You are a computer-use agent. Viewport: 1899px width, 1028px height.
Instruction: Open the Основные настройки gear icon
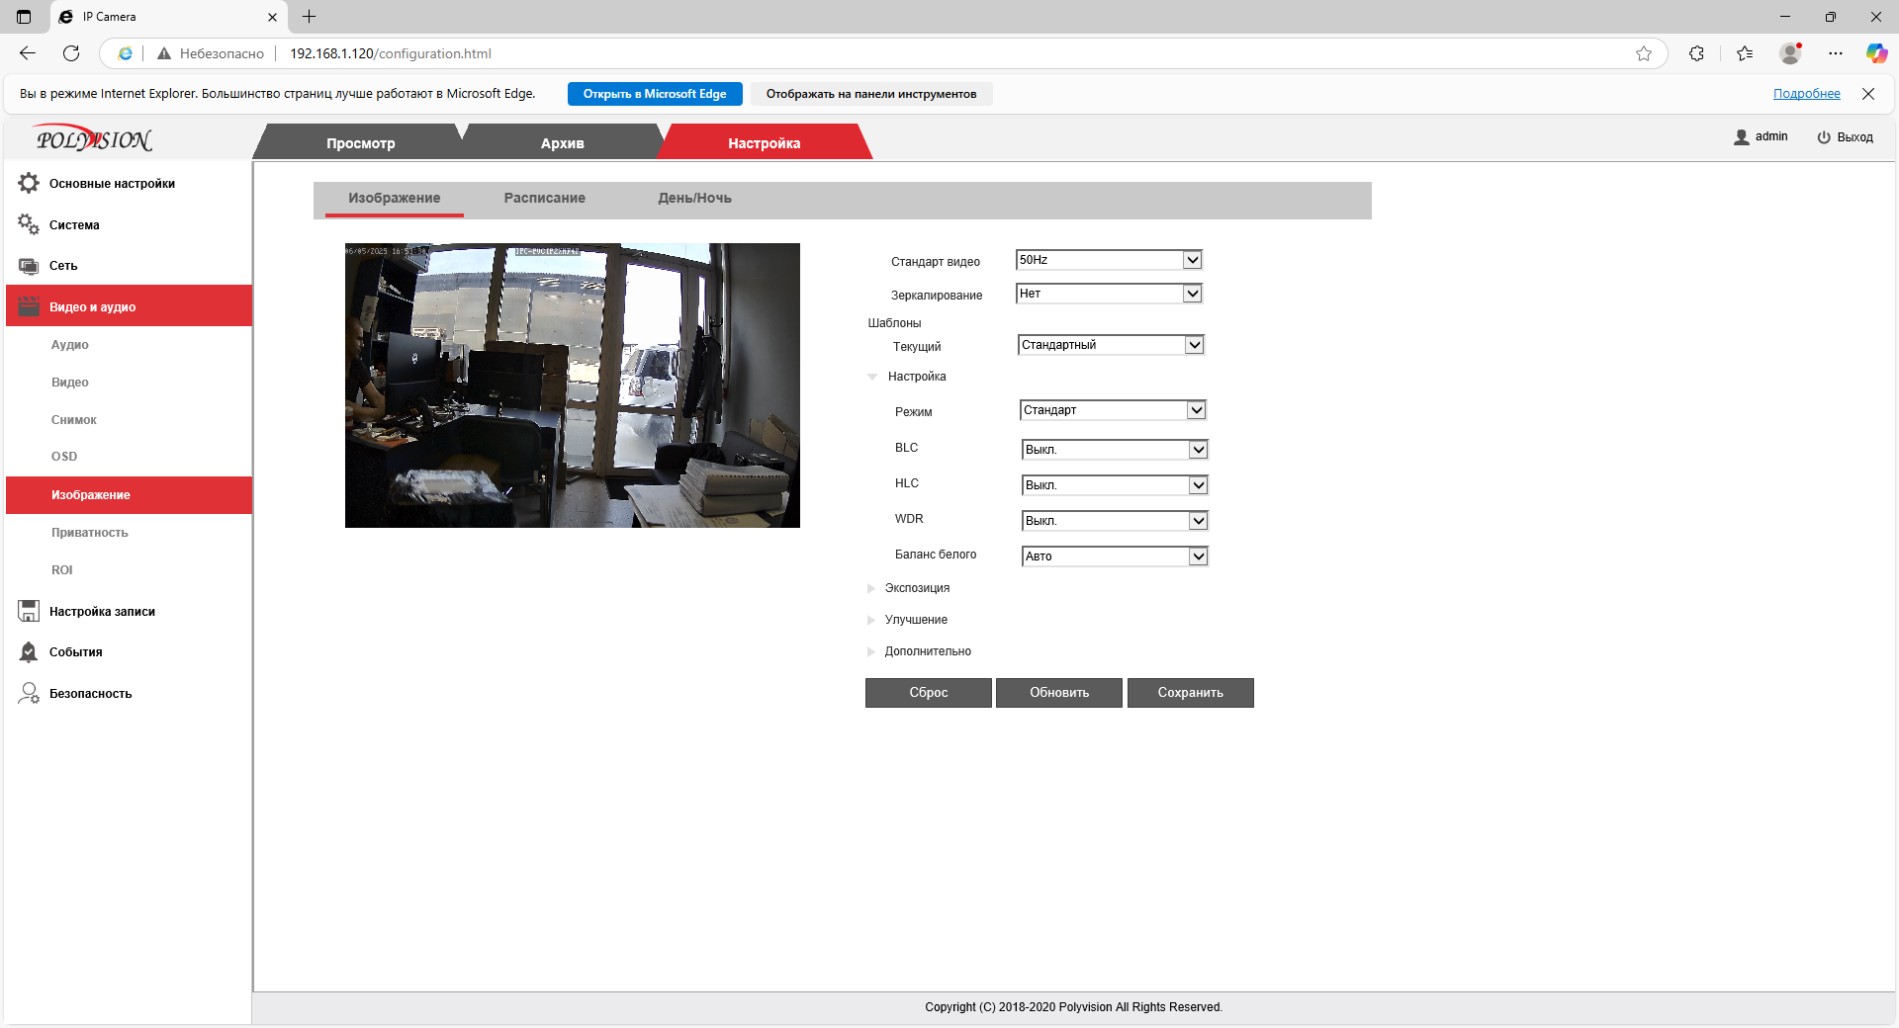(x=29, y=183)
